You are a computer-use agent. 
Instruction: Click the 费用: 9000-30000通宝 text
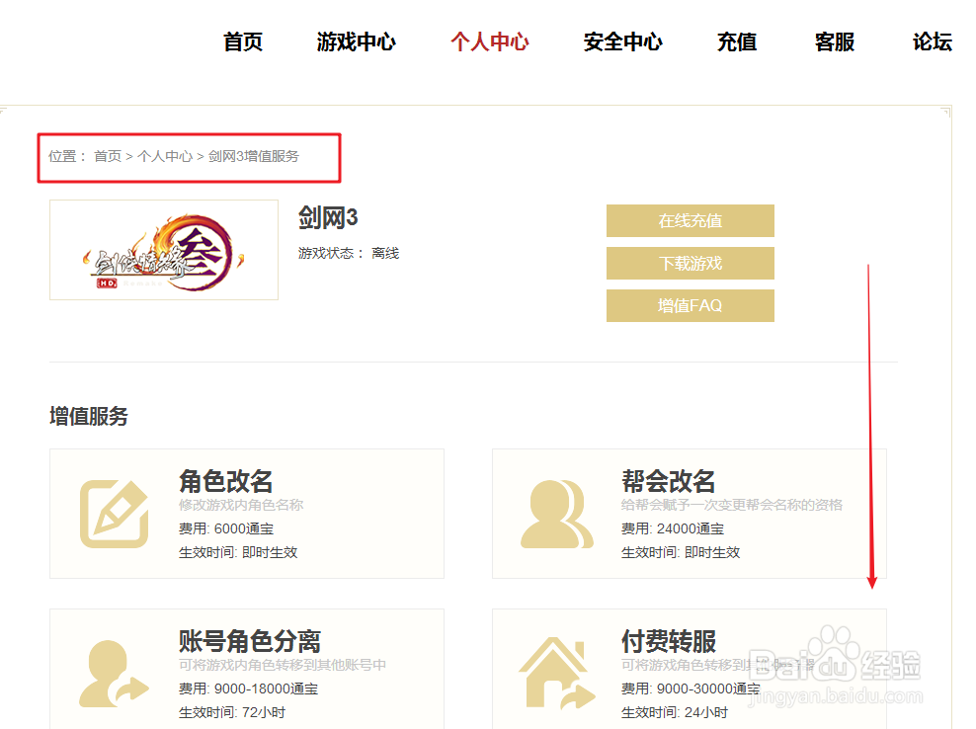(691, 688)
